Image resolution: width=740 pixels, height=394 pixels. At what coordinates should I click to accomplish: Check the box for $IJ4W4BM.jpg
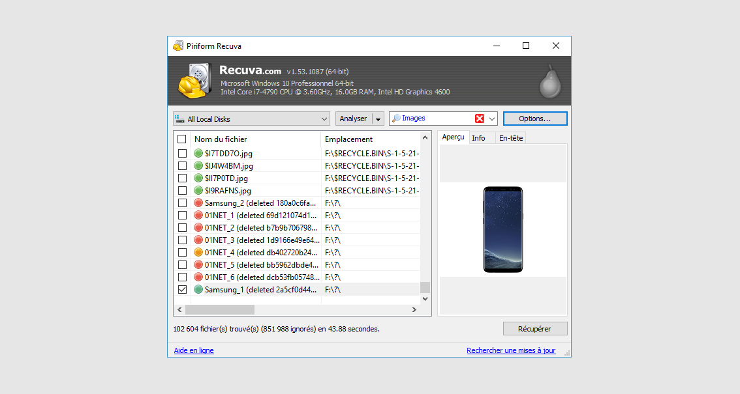(x=182, y=165)
